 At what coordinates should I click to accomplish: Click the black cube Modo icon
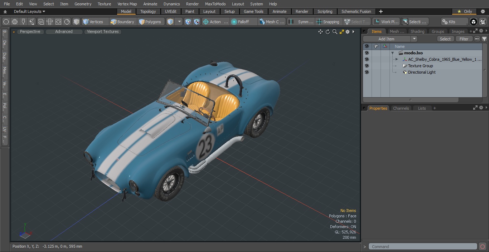[x=474, y=22]
